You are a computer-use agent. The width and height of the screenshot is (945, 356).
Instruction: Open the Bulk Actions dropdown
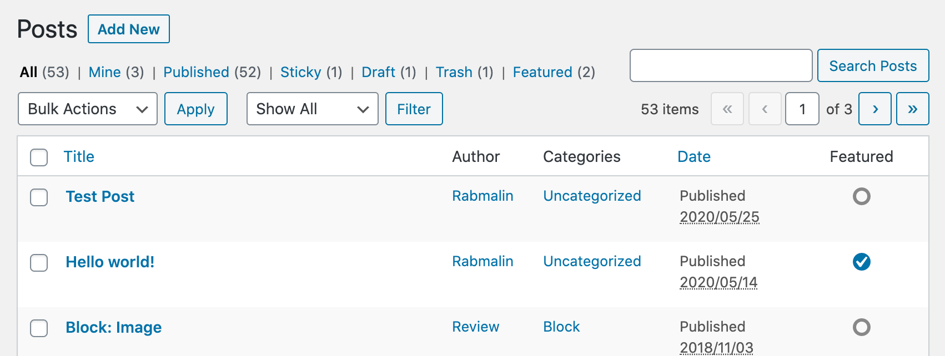[x=88, y=109]
